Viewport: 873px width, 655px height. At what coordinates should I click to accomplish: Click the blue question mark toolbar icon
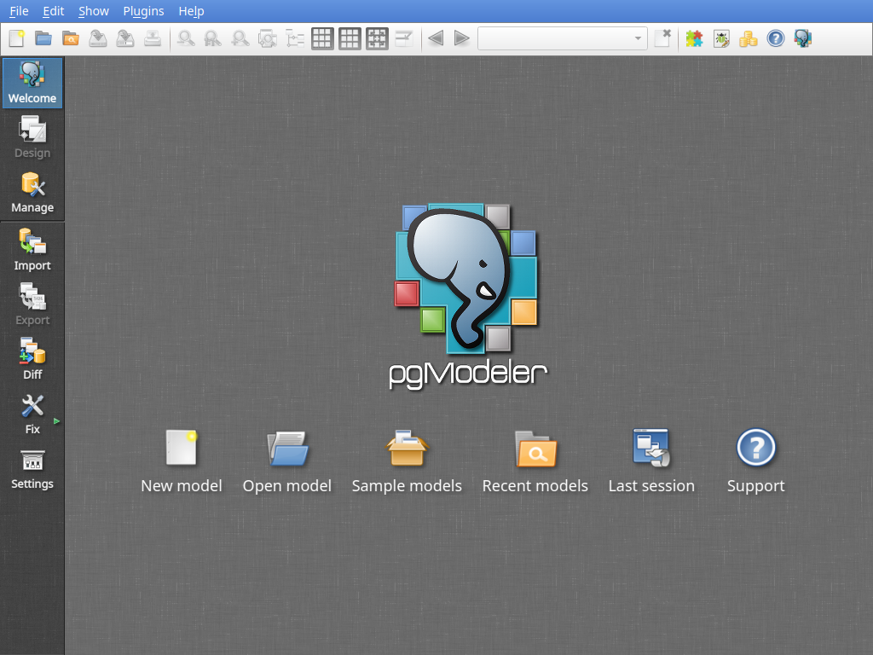pos(776,38)
